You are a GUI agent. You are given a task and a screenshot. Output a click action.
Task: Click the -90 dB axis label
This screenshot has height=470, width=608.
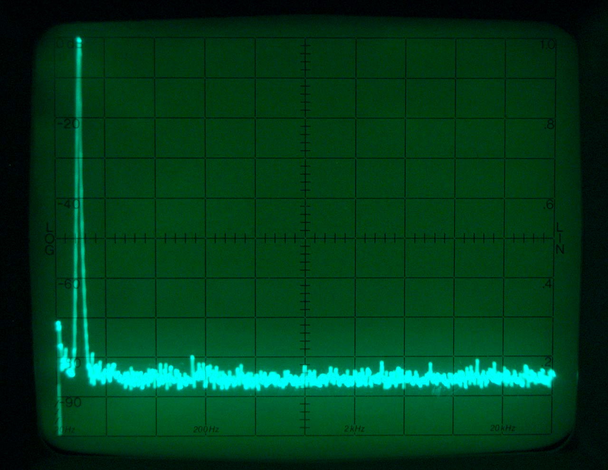pyautogui.click(x=70, y=403)
